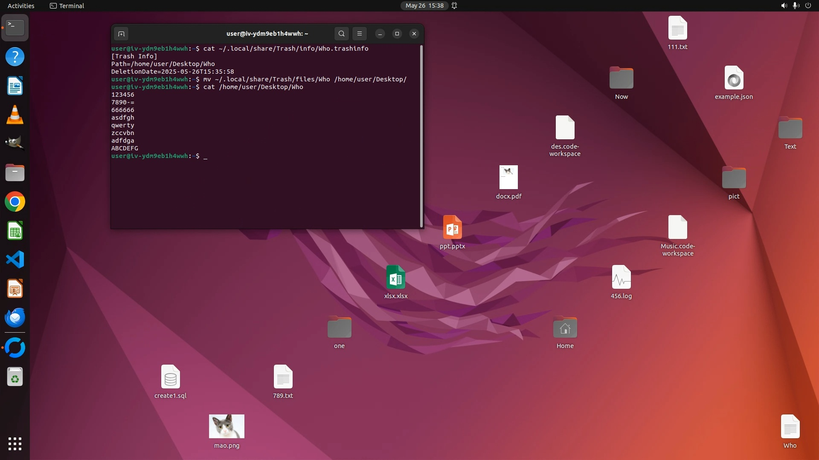Launch Visual Studio Code from the dock
Viewport: 819px width, 460px height.
coord(15,259)
